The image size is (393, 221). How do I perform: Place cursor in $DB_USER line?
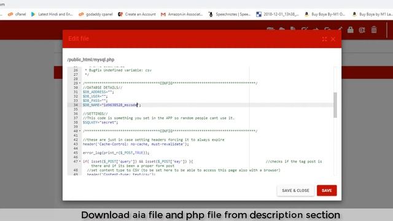click(95, 96)
